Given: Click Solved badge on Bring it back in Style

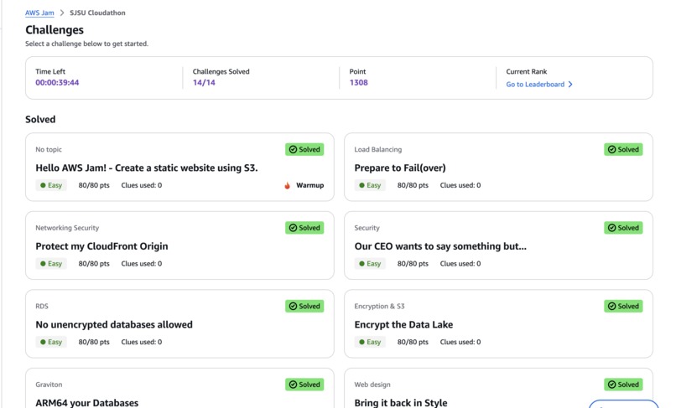Looking at the screenshot, I should click(623, 385).
